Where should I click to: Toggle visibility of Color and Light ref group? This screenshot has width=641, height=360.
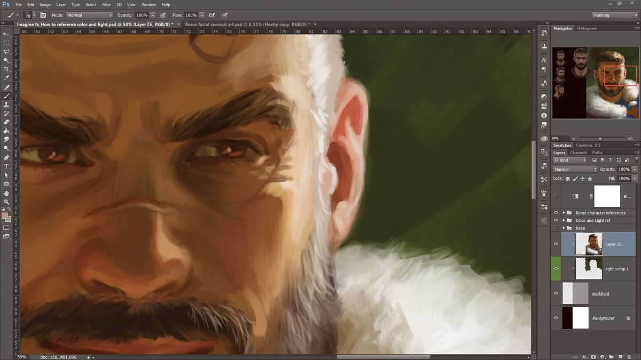coord(556,220)
